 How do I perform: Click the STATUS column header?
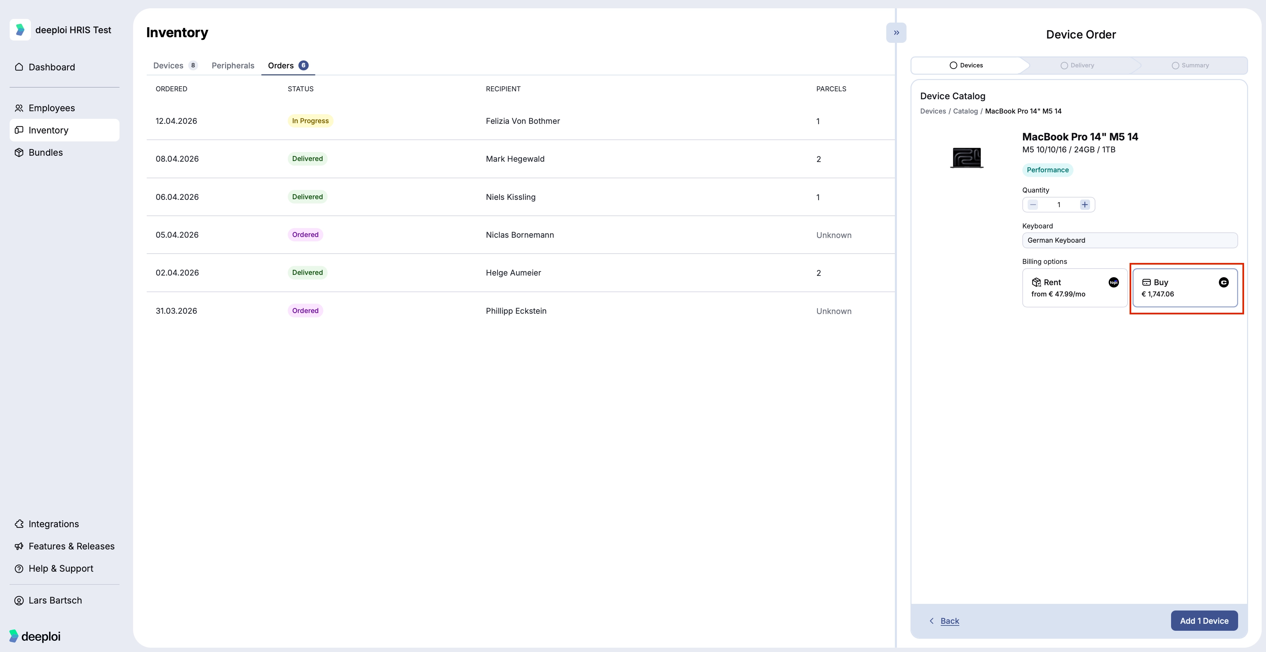[300, 89]
